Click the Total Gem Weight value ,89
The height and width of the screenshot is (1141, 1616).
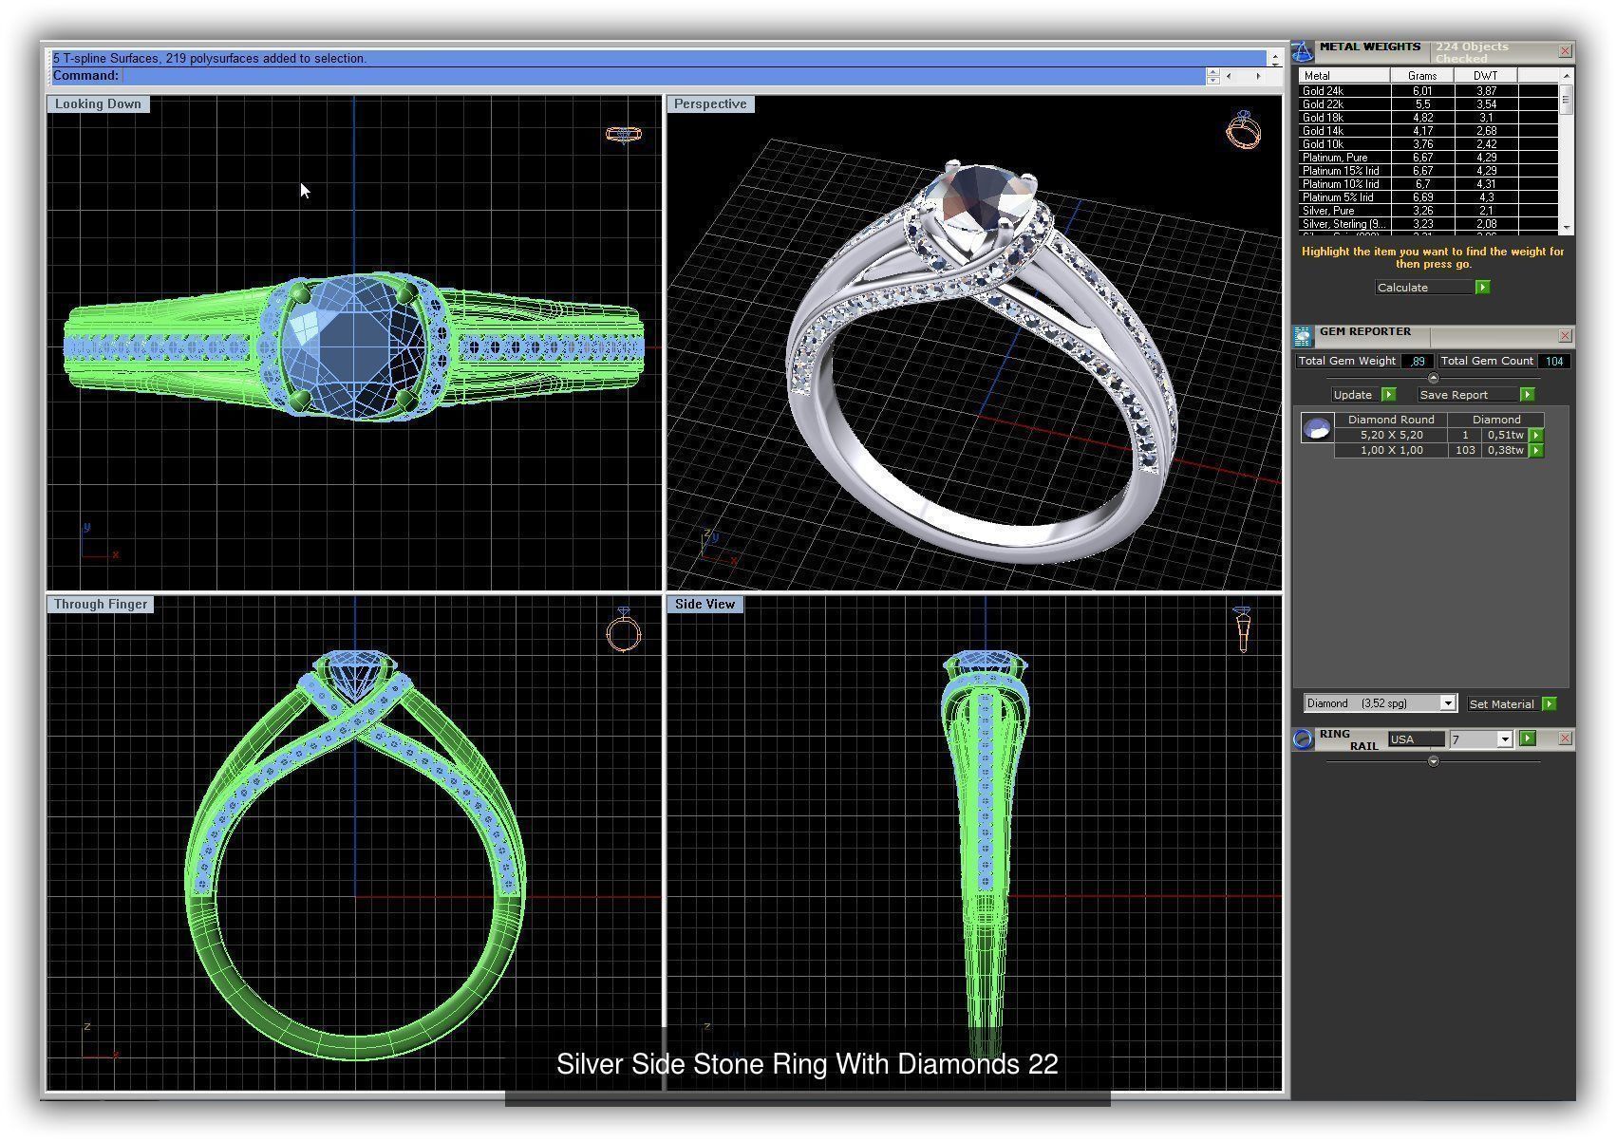click(1418, 362)
